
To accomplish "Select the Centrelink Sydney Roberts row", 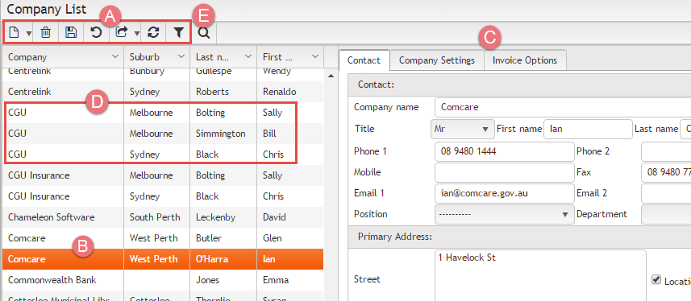I will 163,92.
